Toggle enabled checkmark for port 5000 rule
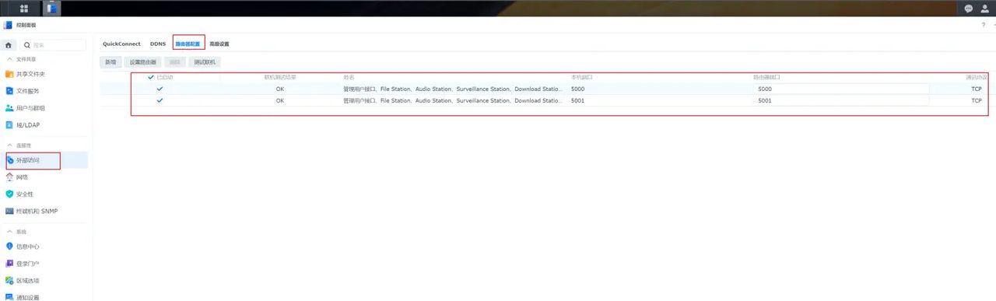The height and width of the screenshot is (301, 996). coord(160,89)
